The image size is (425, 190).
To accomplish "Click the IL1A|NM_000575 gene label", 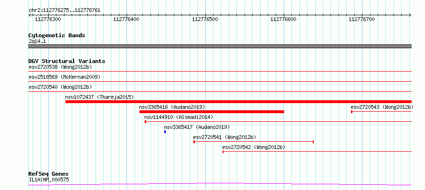I will (x=49, y=179).
